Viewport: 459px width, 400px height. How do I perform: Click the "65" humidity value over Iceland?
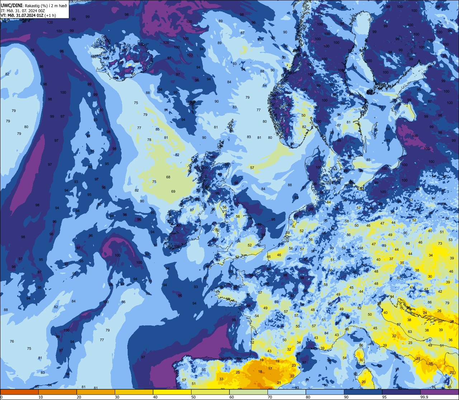pyautogui.click(x=133, y=74)
